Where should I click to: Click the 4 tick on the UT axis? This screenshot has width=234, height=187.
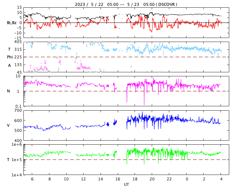[x=221, y=179]
